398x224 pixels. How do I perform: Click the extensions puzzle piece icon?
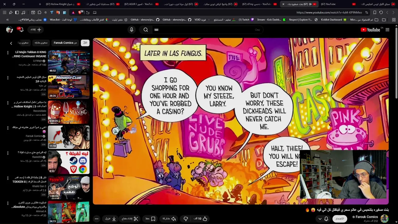coord(39,12)
